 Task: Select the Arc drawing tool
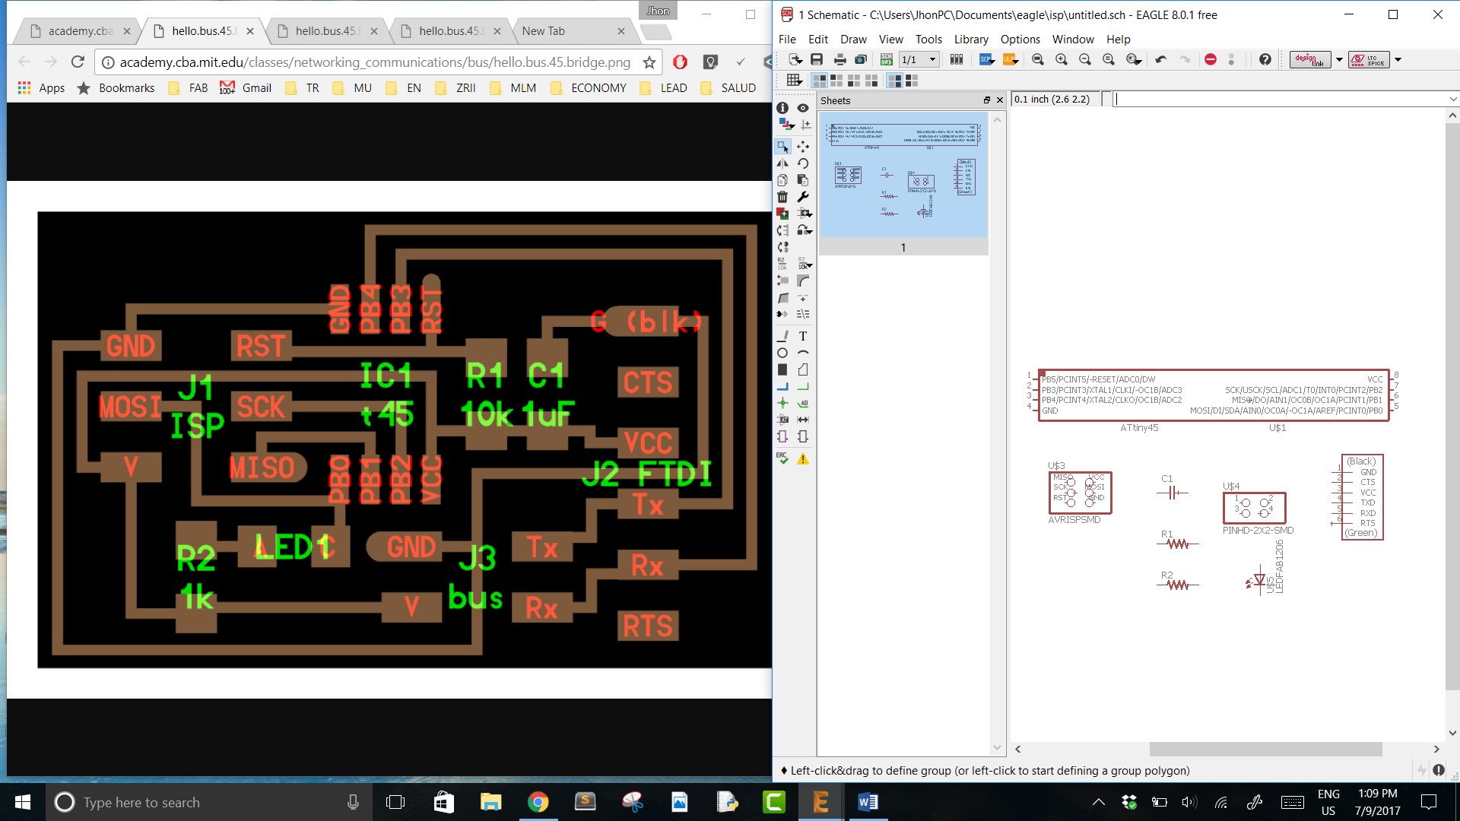[x=803, y=353]
